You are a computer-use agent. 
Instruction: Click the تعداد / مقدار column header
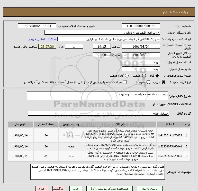click(x=46, y=125)
